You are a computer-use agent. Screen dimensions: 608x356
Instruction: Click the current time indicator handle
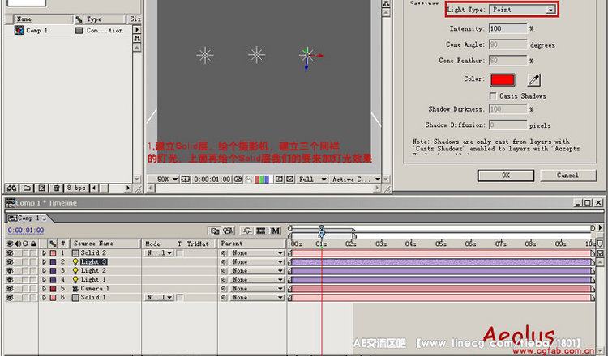pyautogui.click(x=322, y=232)
